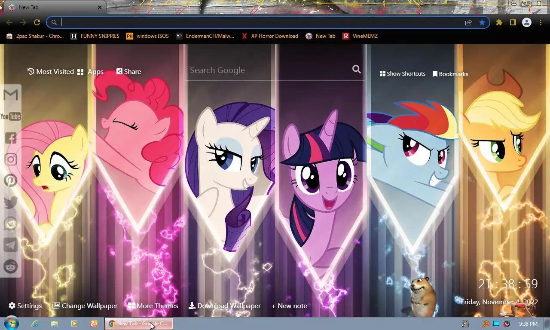The image size is (550, 330).
Task: Open Windows Explorer folder on taskbar
Action: tap(55, 324)
